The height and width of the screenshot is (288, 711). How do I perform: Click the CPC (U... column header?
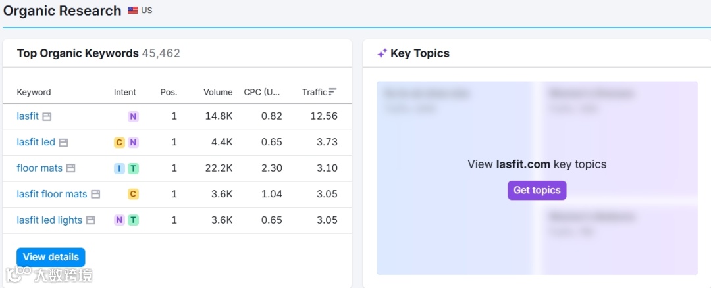[262, 92]
